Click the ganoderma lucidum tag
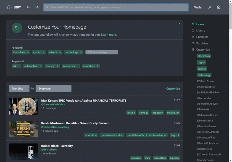The height and width of the screenshot is (162, 232). [112, 135]
